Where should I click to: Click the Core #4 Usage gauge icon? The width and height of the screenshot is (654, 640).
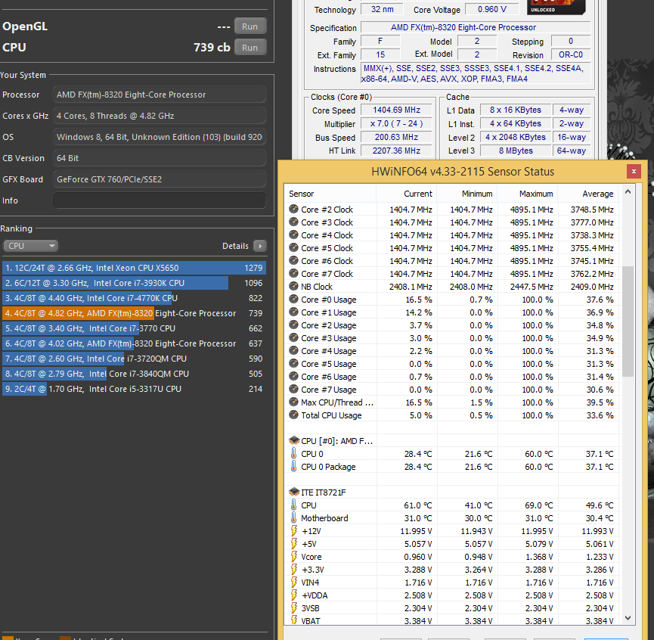(293, 351)
